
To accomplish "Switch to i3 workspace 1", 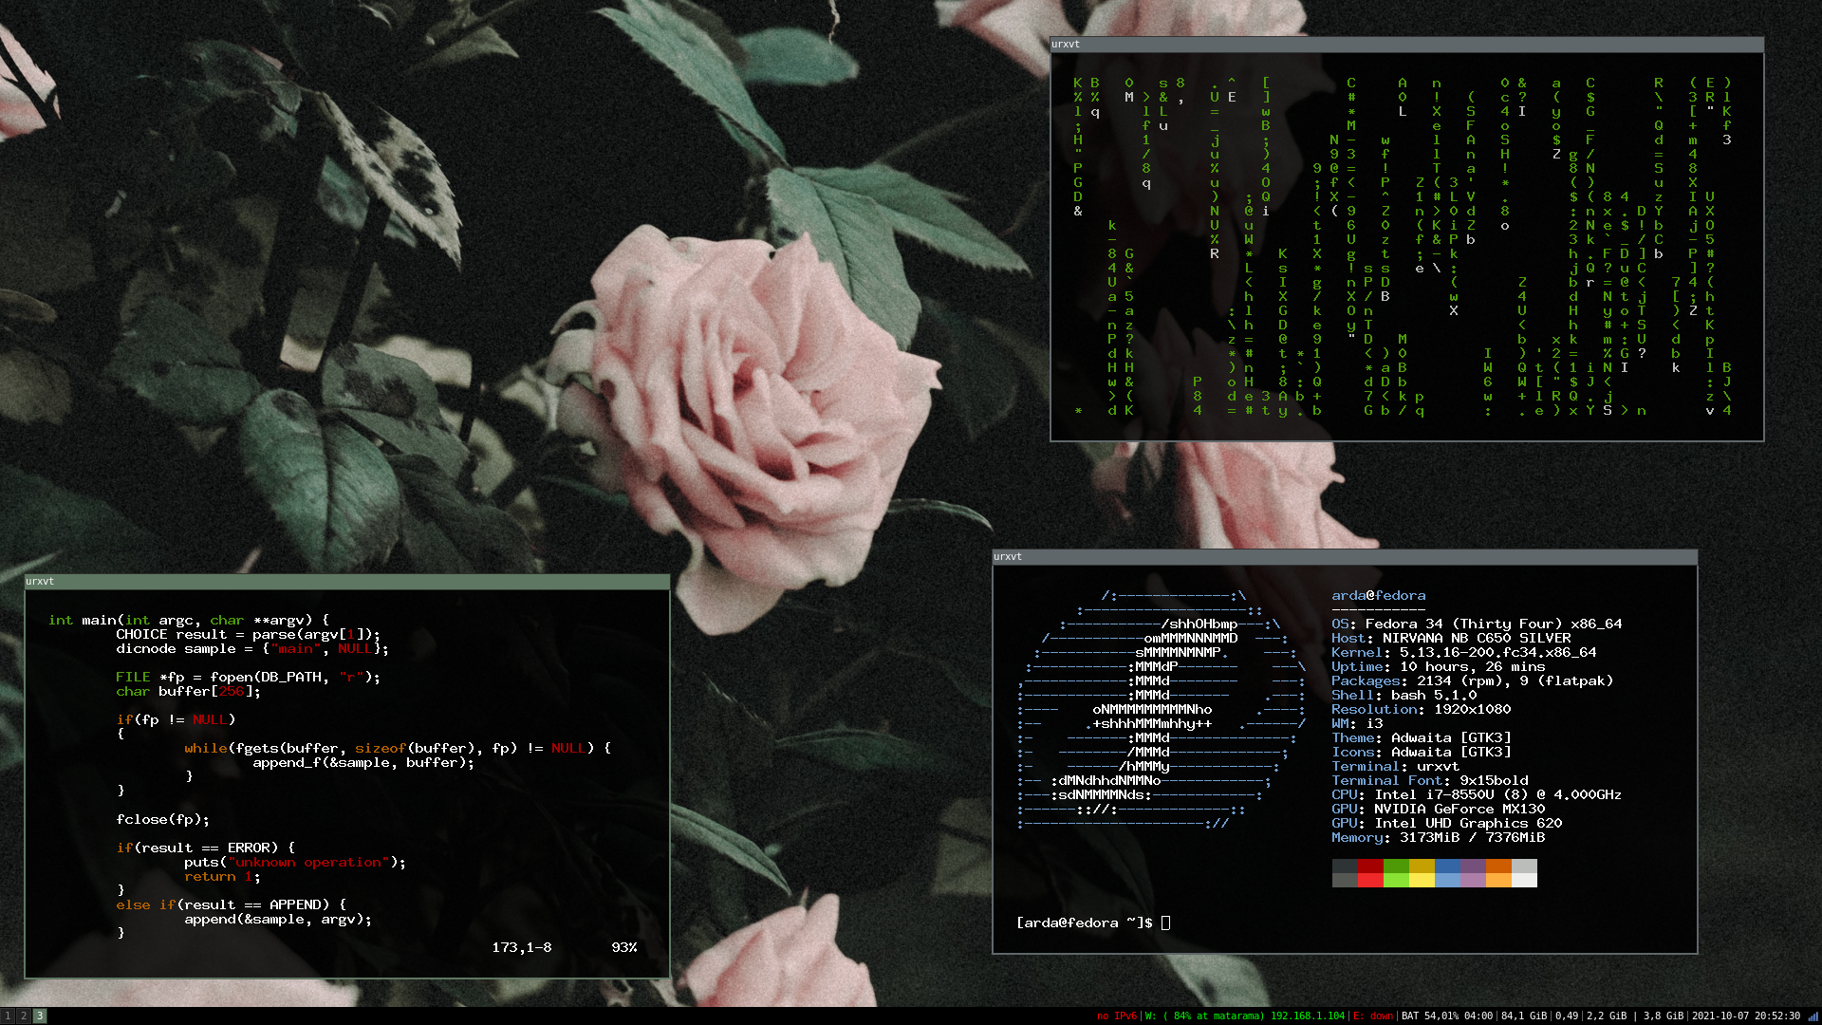I will tap(8, 1016).
